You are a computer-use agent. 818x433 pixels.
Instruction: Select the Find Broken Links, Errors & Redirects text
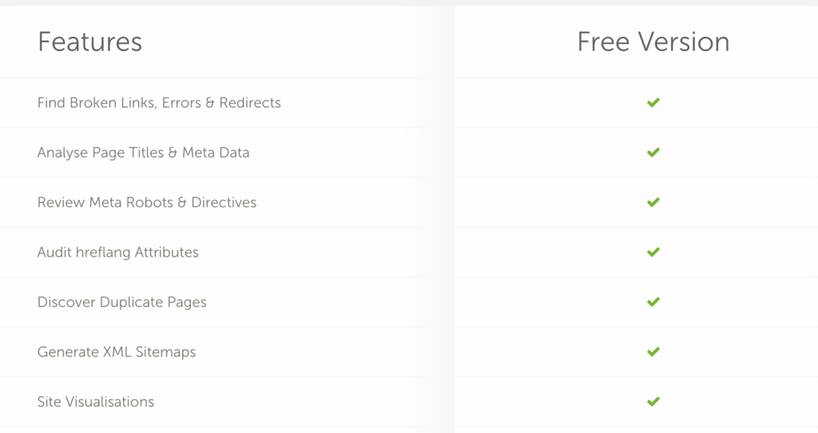(159, 103)
